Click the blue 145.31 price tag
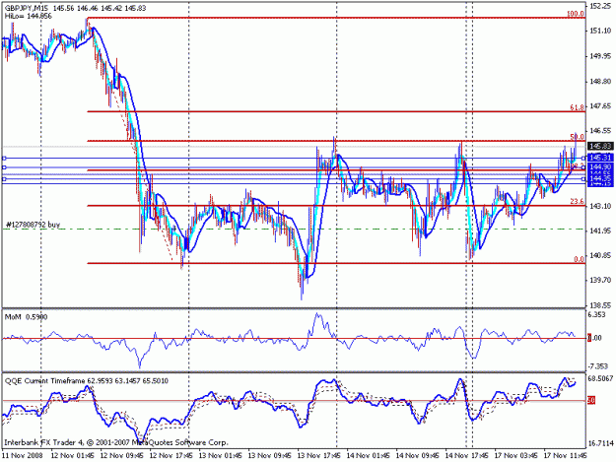 point(600,158)
